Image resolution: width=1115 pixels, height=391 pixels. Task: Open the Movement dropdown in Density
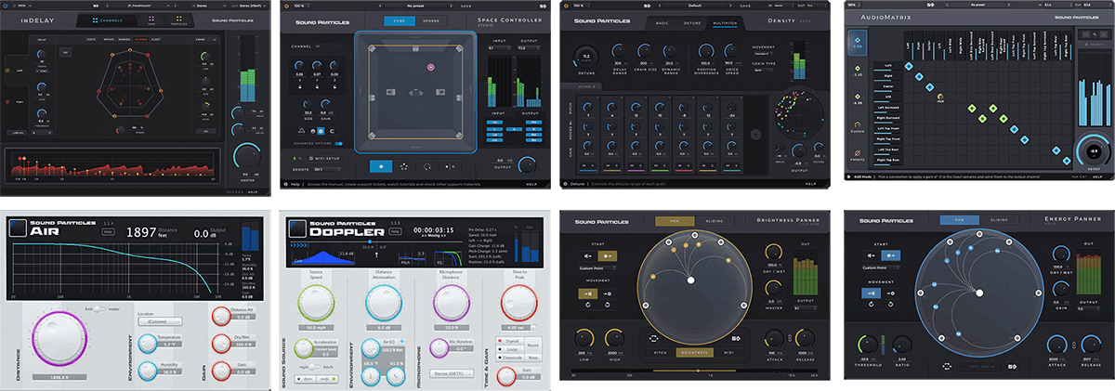[x=763, y=54]
